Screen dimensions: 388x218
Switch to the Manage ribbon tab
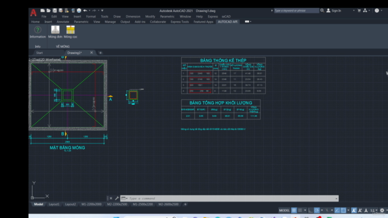(110, 22)
